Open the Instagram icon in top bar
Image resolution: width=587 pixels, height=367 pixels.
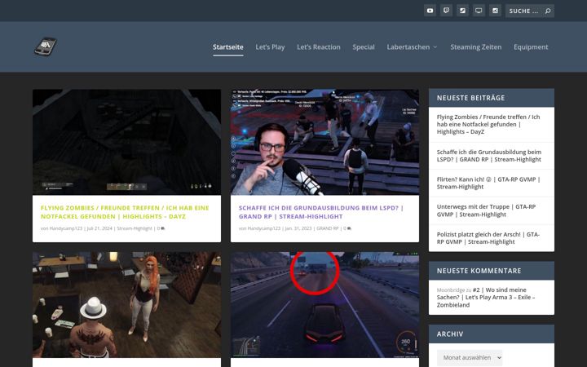(495, 11)
